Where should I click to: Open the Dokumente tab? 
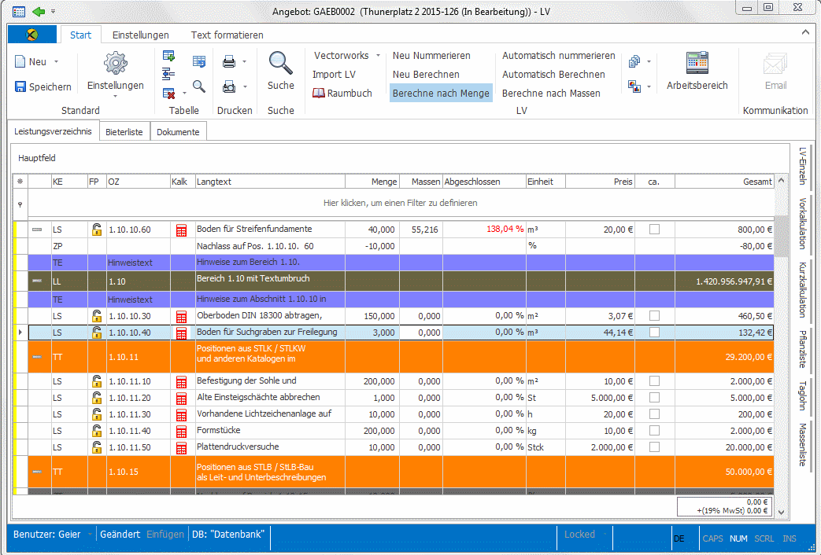point(178,132)
